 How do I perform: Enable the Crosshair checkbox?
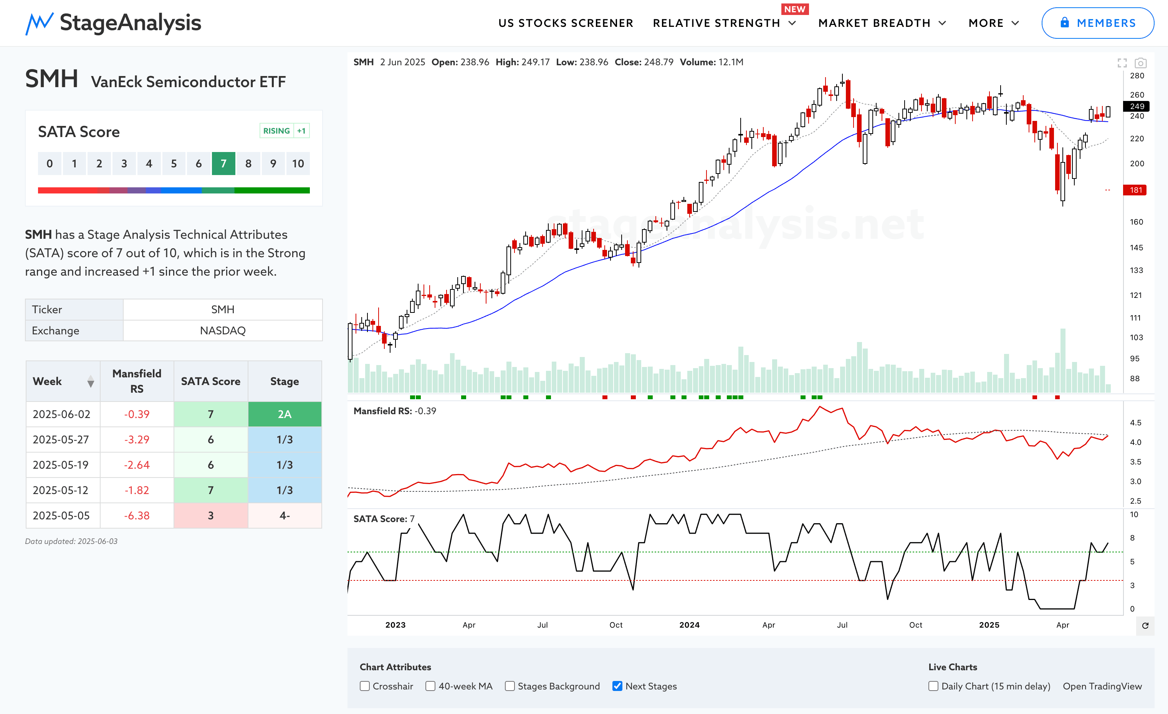tap(364, 686)
